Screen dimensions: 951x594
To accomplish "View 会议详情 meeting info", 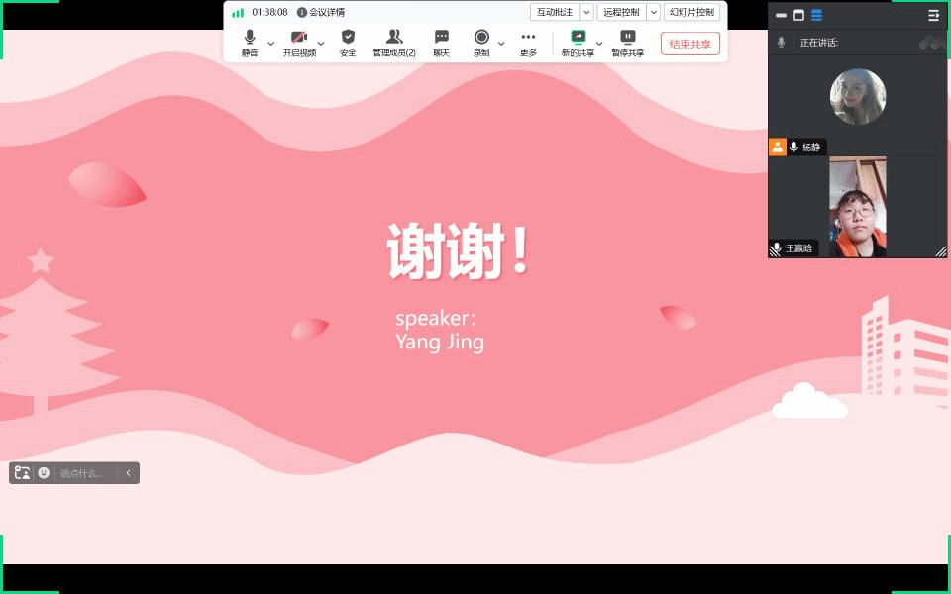I will point(321,12).
